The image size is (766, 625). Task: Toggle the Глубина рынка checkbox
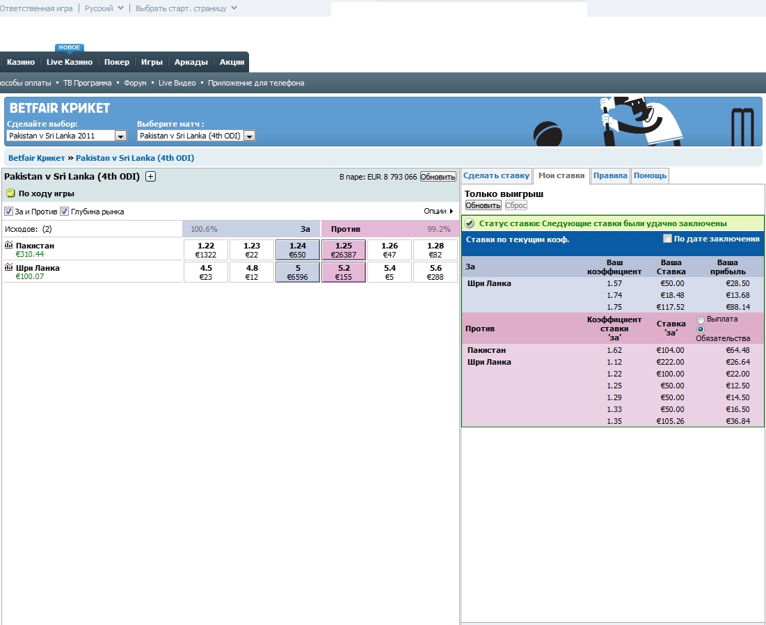(64, 212)
